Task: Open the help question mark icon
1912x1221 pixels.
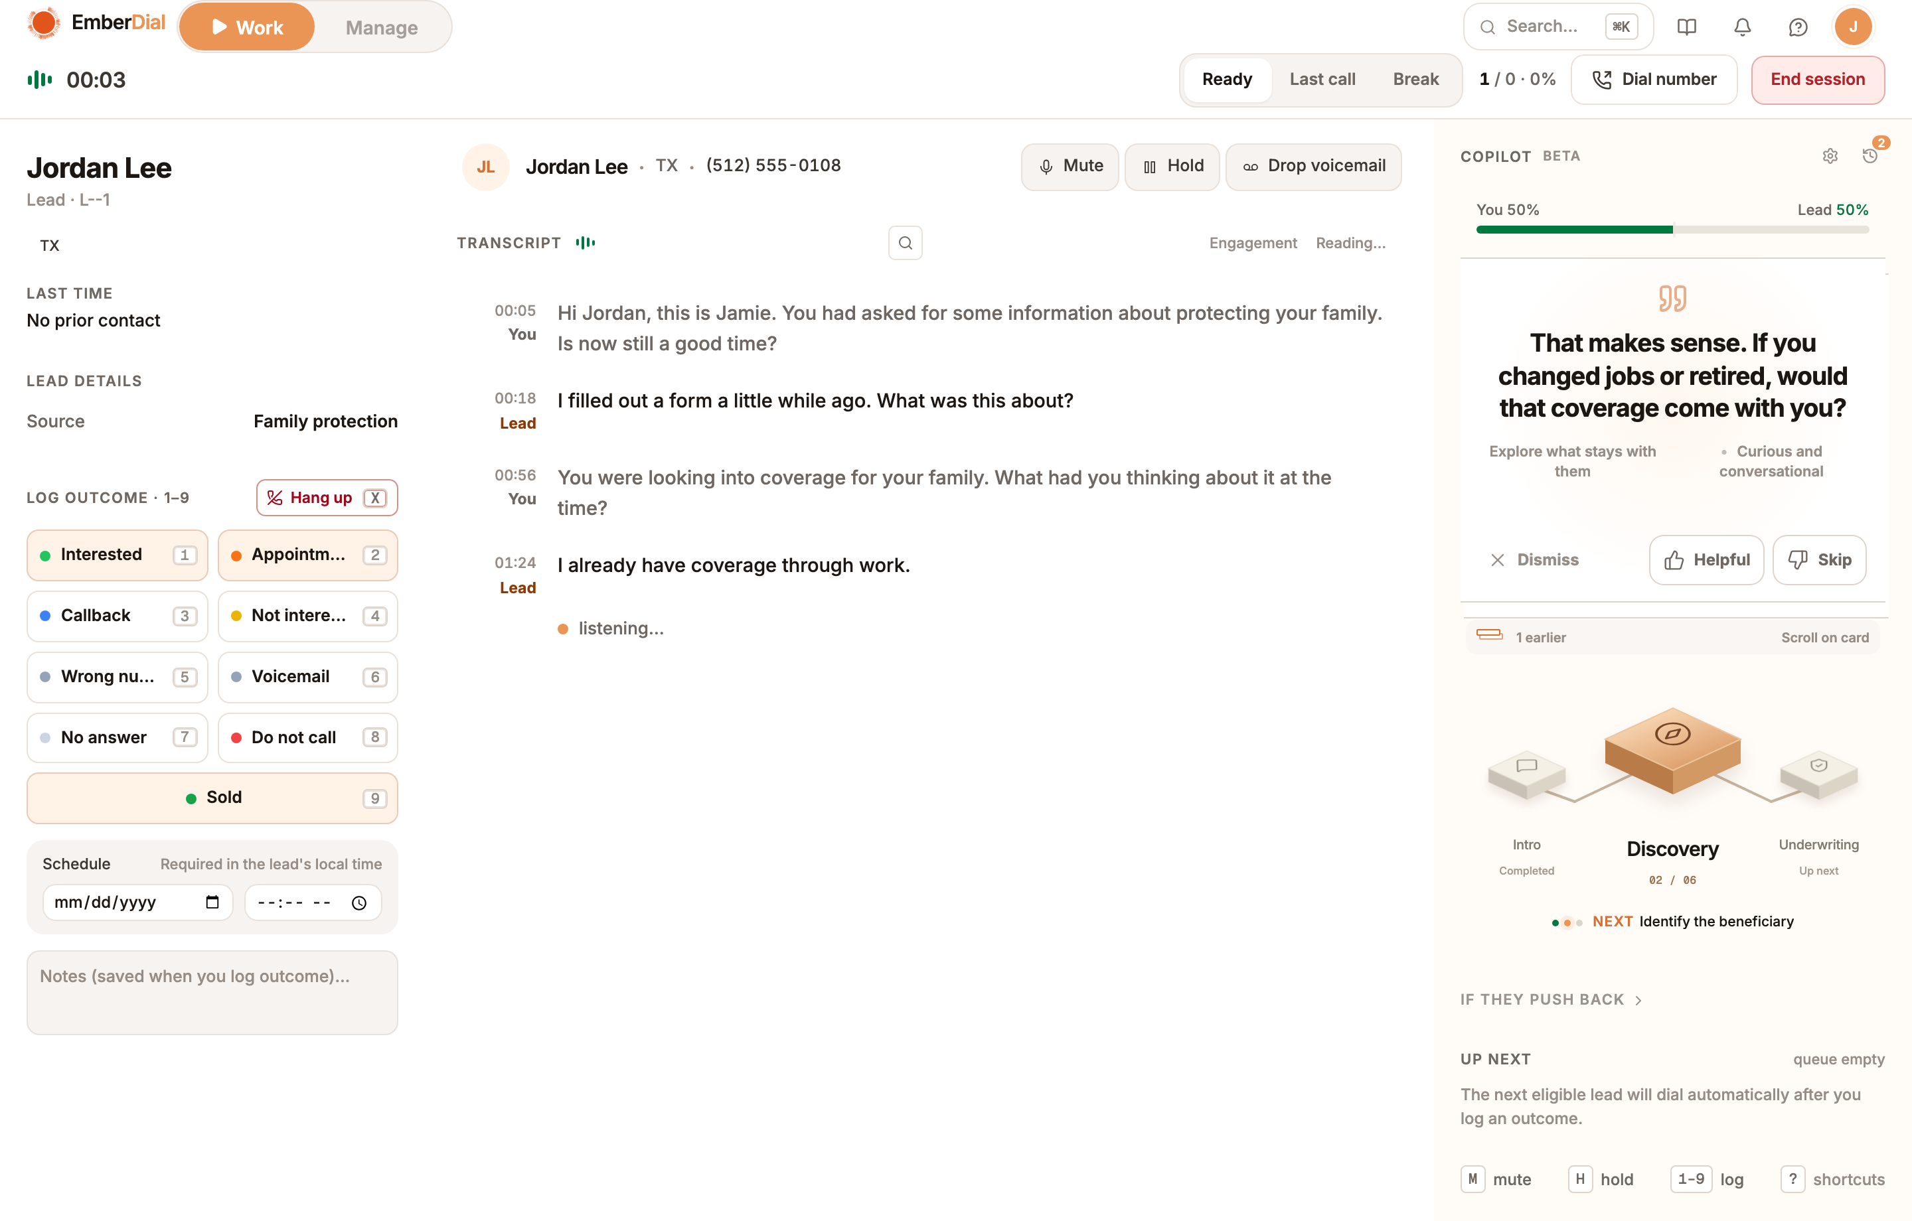Action: pyautogui.click(x=1798, y=27)
